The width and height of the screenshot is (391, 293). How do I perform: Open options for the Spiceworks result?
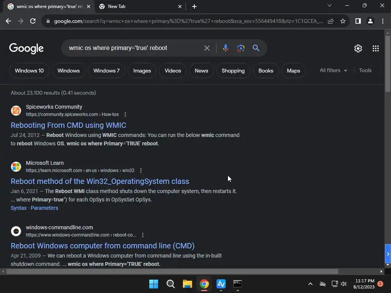pyautogui.click(x=125, y=114)
